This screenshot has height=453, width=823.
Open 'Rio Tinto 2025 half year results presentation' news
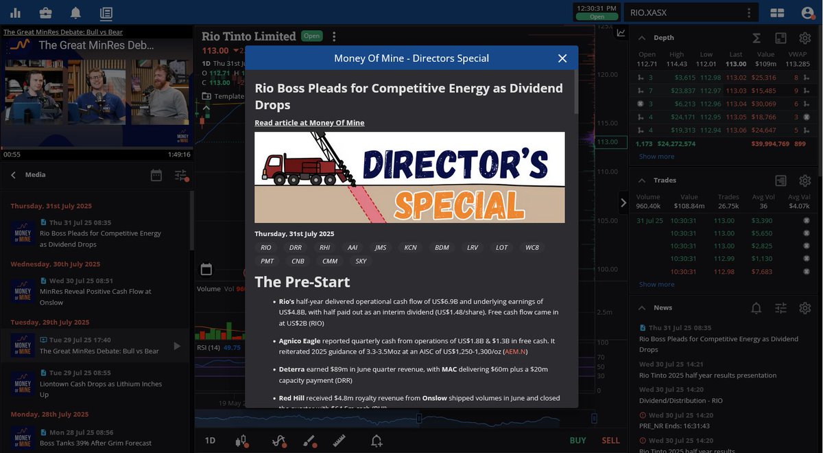pos(708,375)
